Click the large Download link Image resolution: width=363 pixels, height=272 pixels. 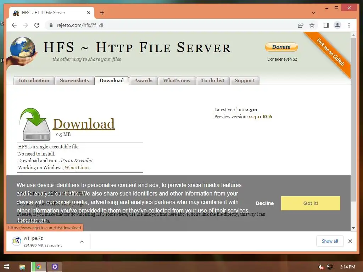point(84,124)
